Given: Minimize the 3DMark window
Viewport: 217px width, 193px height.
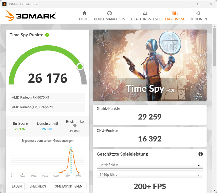Looking at the screenshot, I should pyautogui.click(x=187, y=4).
